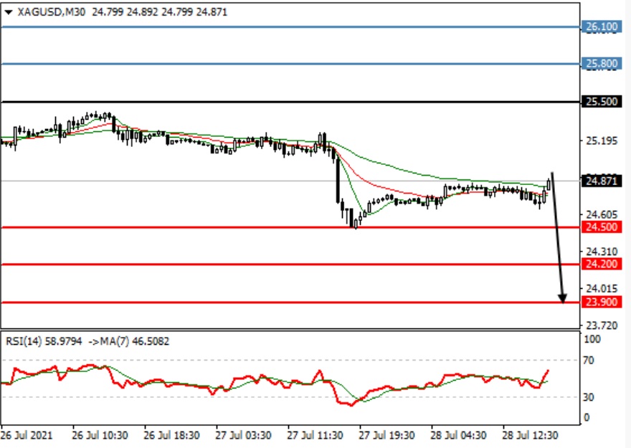Image resolution: width=631 pixels, height=448 pixels.
Task: Click the 26 Jul 2021 time label
Action: pos(27,436)
